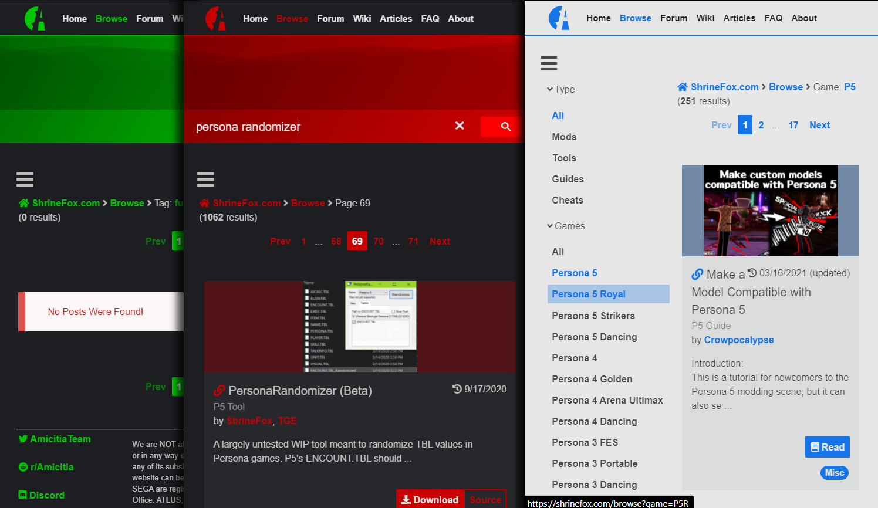Select the Persona 5 game filter
878x508 pixels.
coord(575,273)
